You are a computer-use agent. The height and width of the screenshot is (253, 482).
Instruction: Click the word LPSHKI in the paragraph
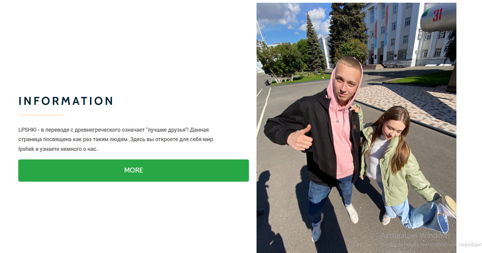tap(27, 130)
